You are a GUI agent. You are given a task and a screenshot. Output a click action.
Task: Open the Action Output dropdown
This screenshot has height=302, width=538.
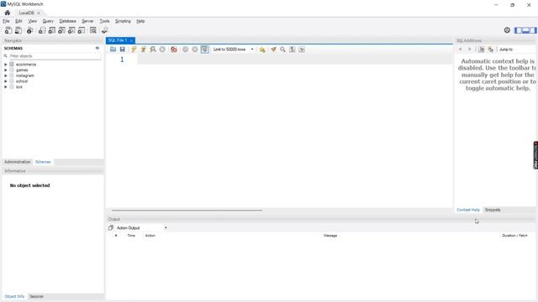coord(142,227)
